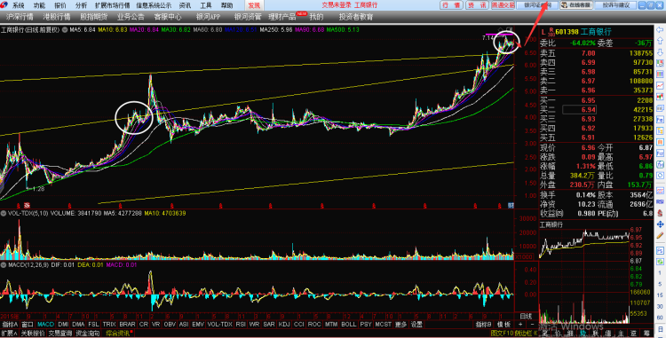The image size is (666, 338).
Task: Open the 更多 indicators list
Action: click(x=400, y=325)
